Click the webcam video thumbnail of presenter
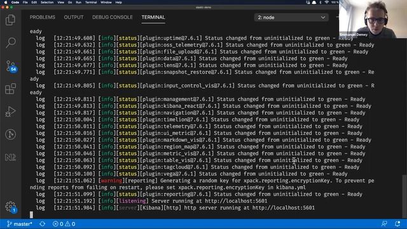 point(373,19)
